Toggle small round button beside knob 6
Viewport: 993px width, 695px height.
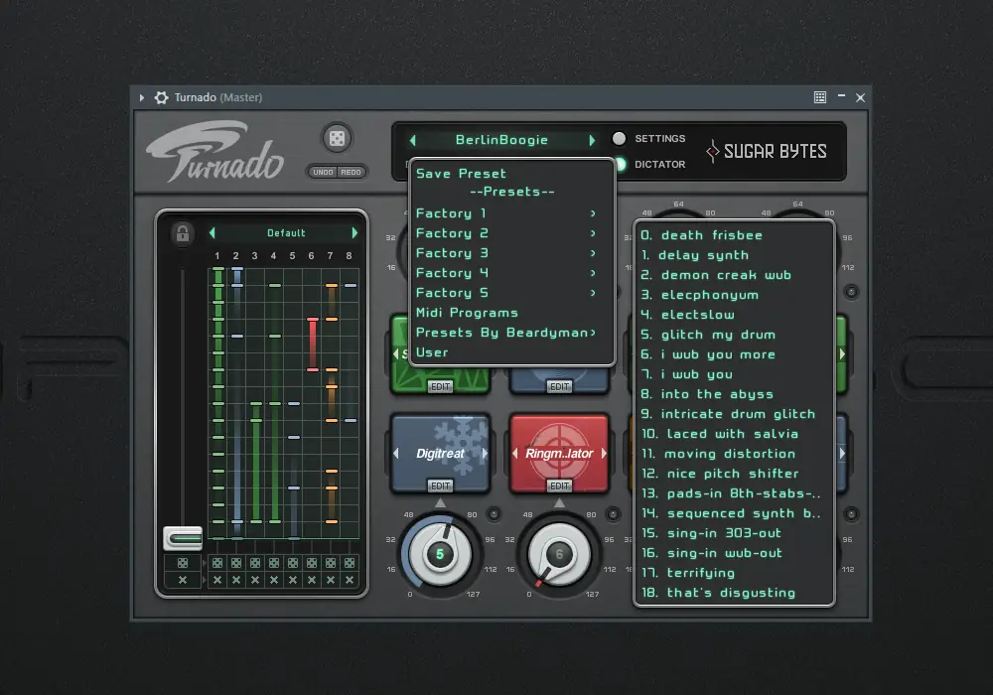pyautogui.click(x=613, y=514)
